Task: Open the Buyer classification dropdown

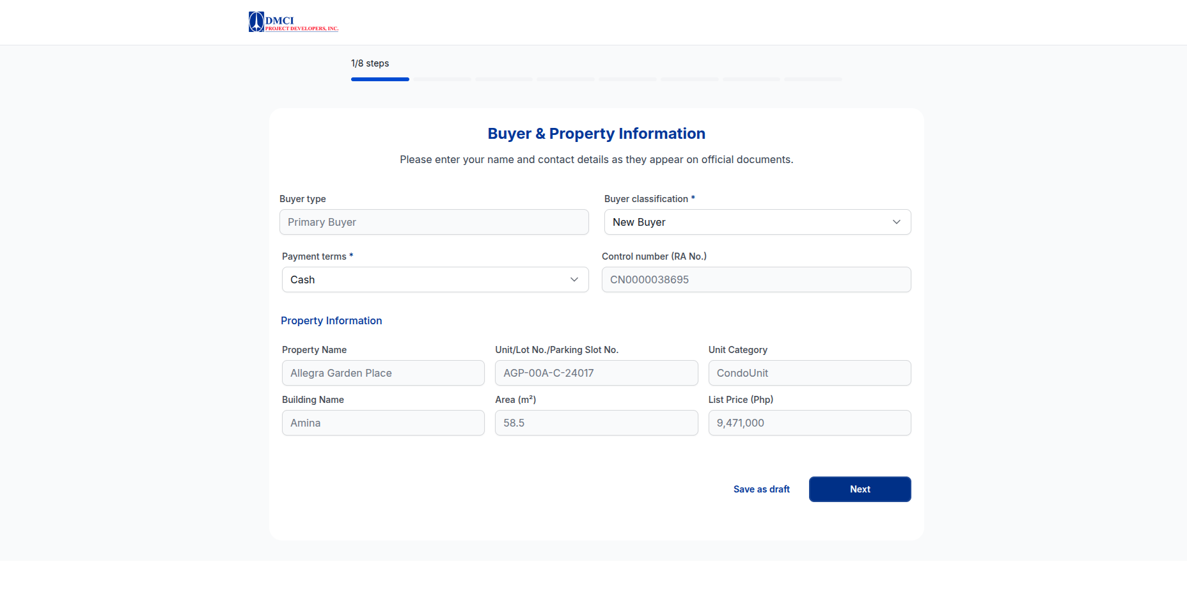Action: click(757, 222)
